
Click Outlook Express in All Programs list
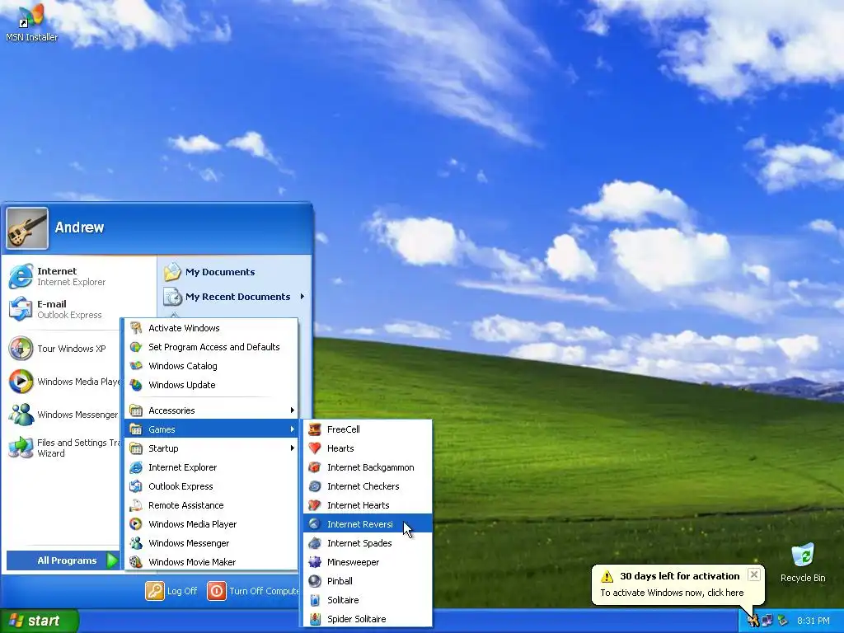[x=211, y=486]
